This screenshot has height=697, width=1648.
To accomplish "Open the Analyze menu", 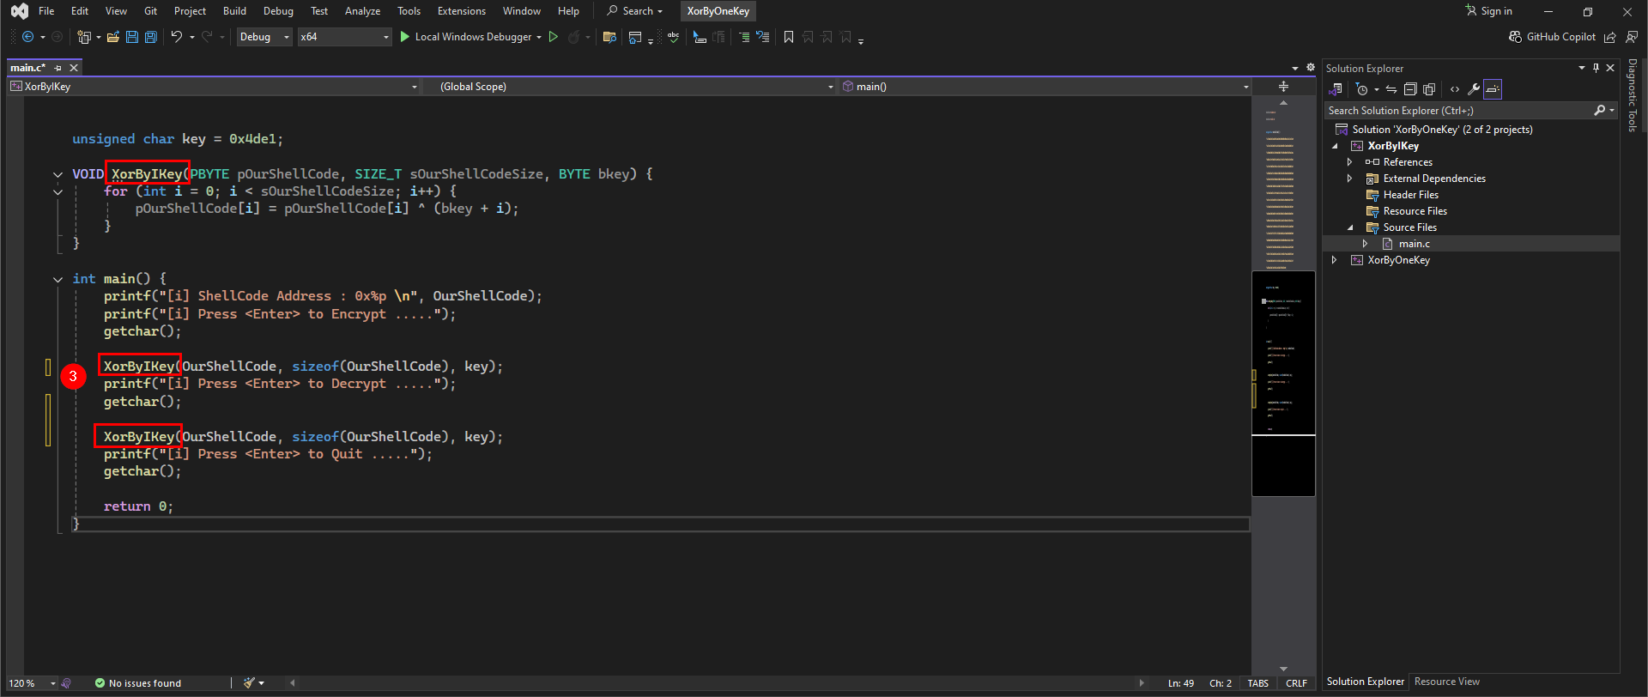I will coord(362,11).
